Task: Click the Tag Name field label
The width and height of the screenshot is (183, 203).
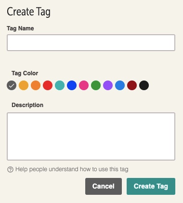Action: pos(20,28)
